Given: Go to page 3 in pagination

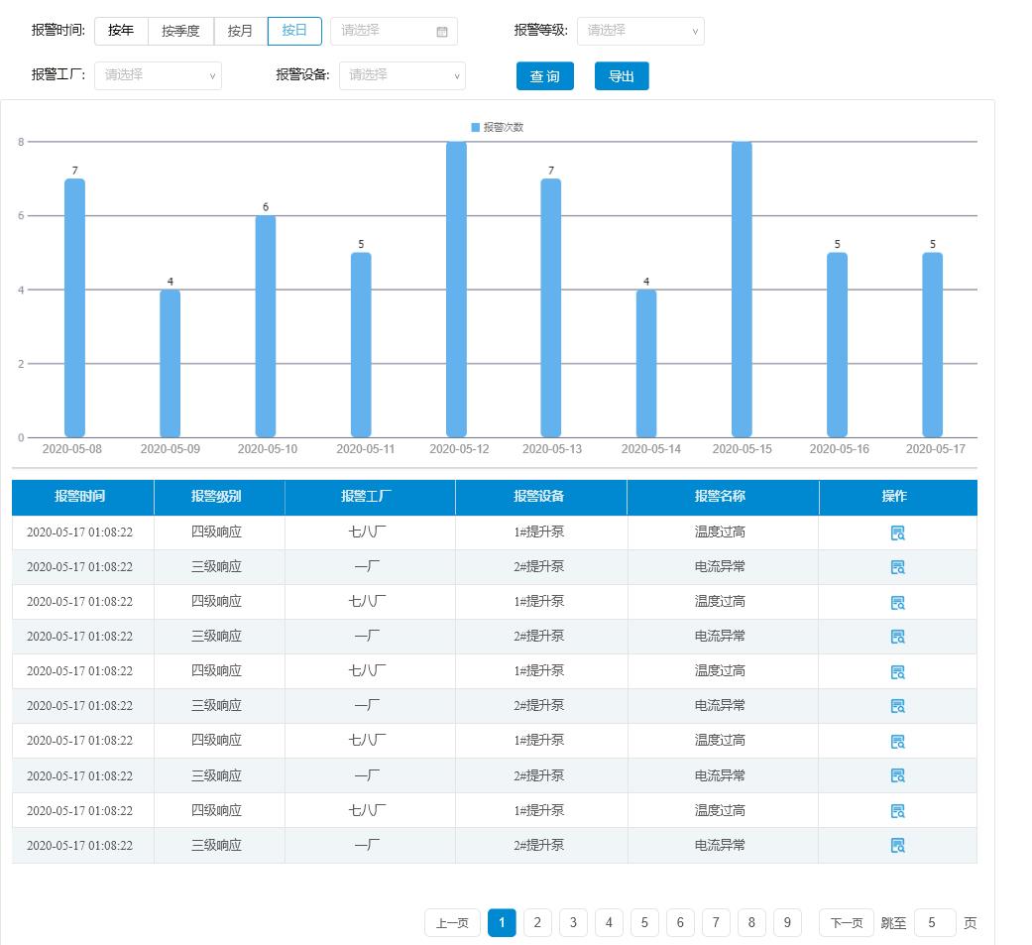Looking at the screenshot, I should tap(573, 923).
